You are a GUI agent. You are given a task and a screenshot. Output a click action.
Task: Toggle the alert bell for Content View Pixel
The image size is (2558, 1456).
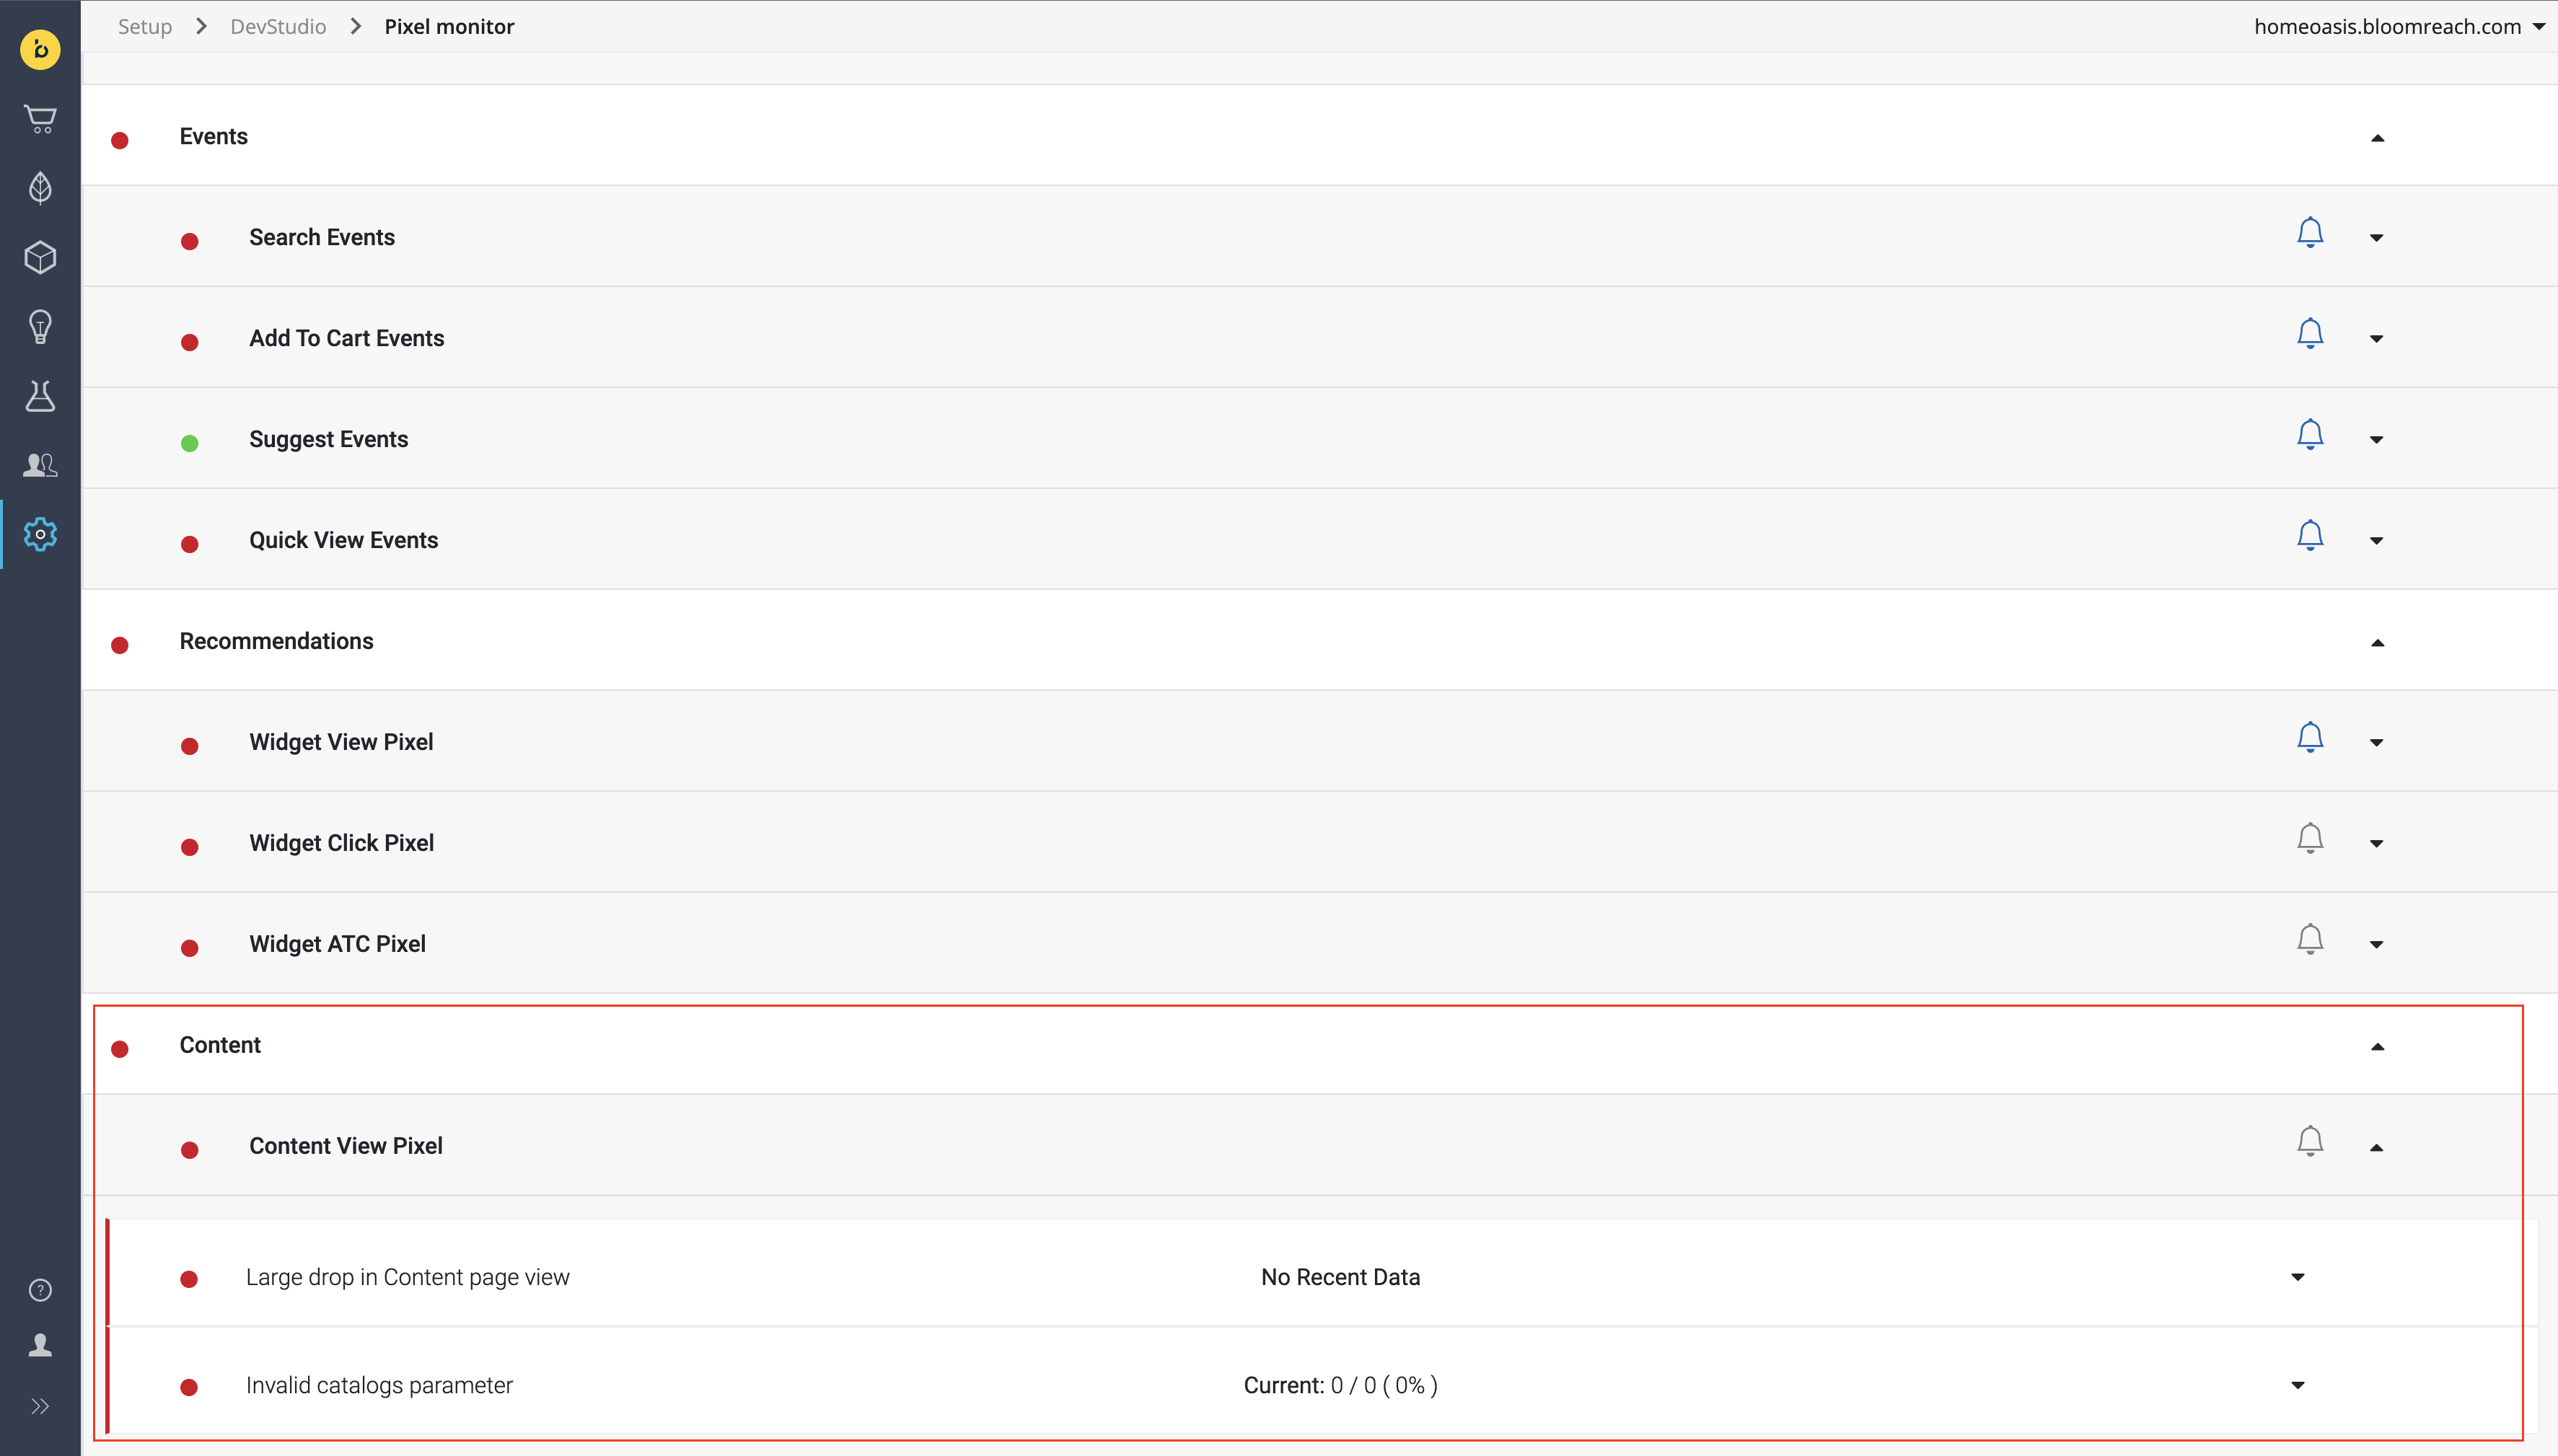[x=2309, y=1141]
